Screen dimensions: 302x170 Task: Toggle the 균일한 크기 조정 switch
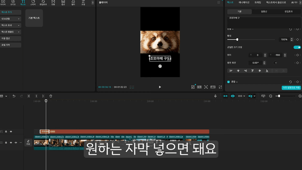tap(297, 47)
